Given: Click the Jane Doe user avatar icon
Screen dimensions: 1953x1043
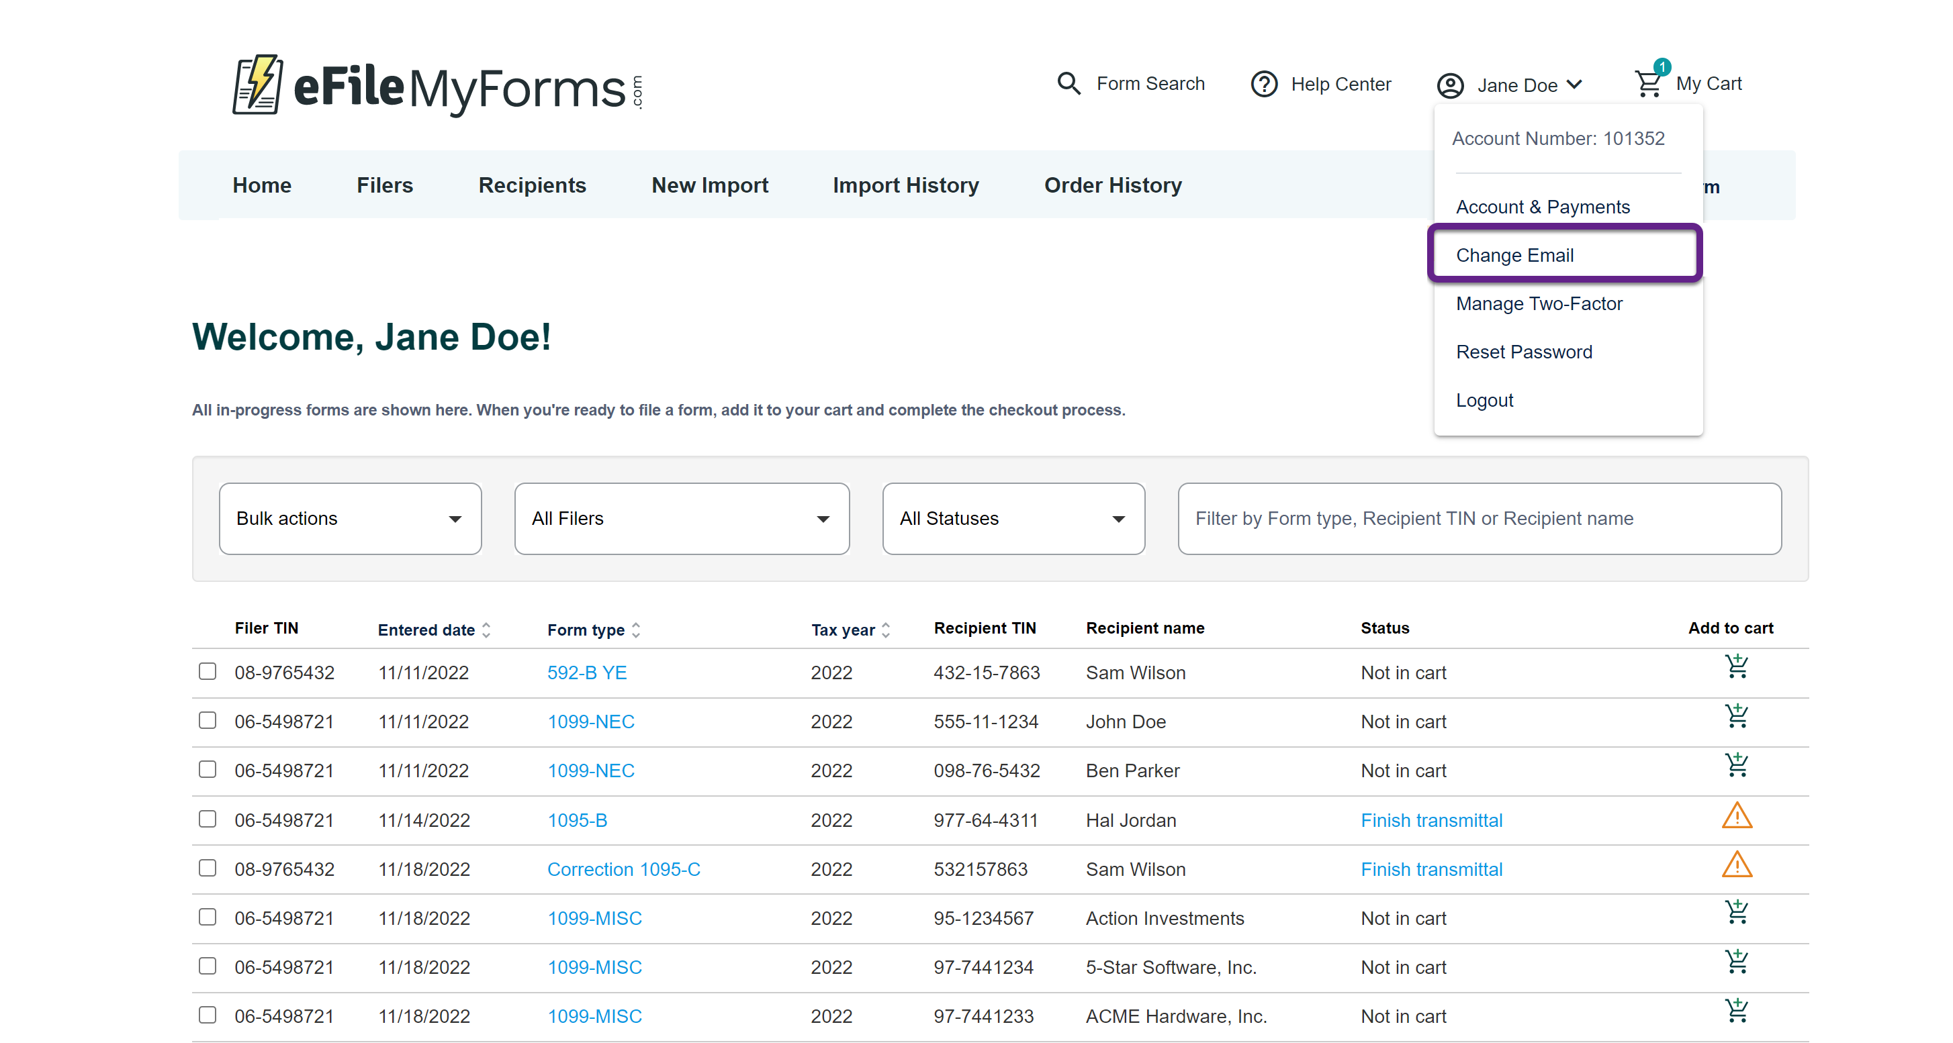Looking at the screenshot, I should 1449,86.
